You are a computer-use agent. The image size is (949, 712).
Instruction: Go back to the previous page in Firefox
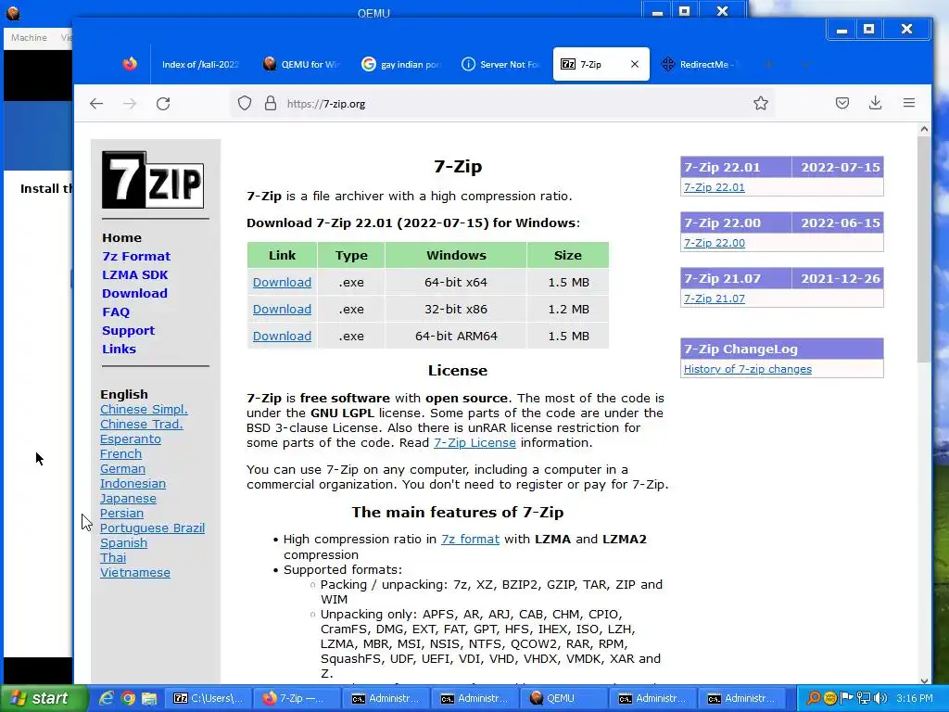point(96,104)
